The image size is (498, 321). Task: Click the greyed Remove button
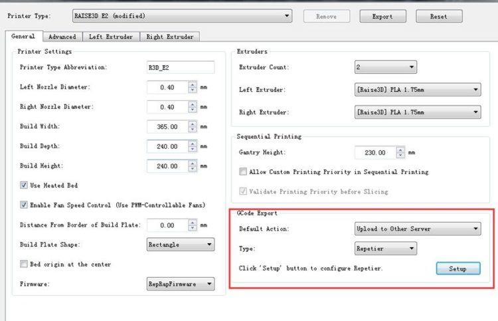327,16
